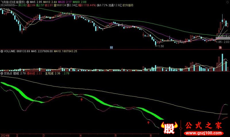
Task: Click the VOLUME: 868133.69 label
Action: [x=17, y=51]
